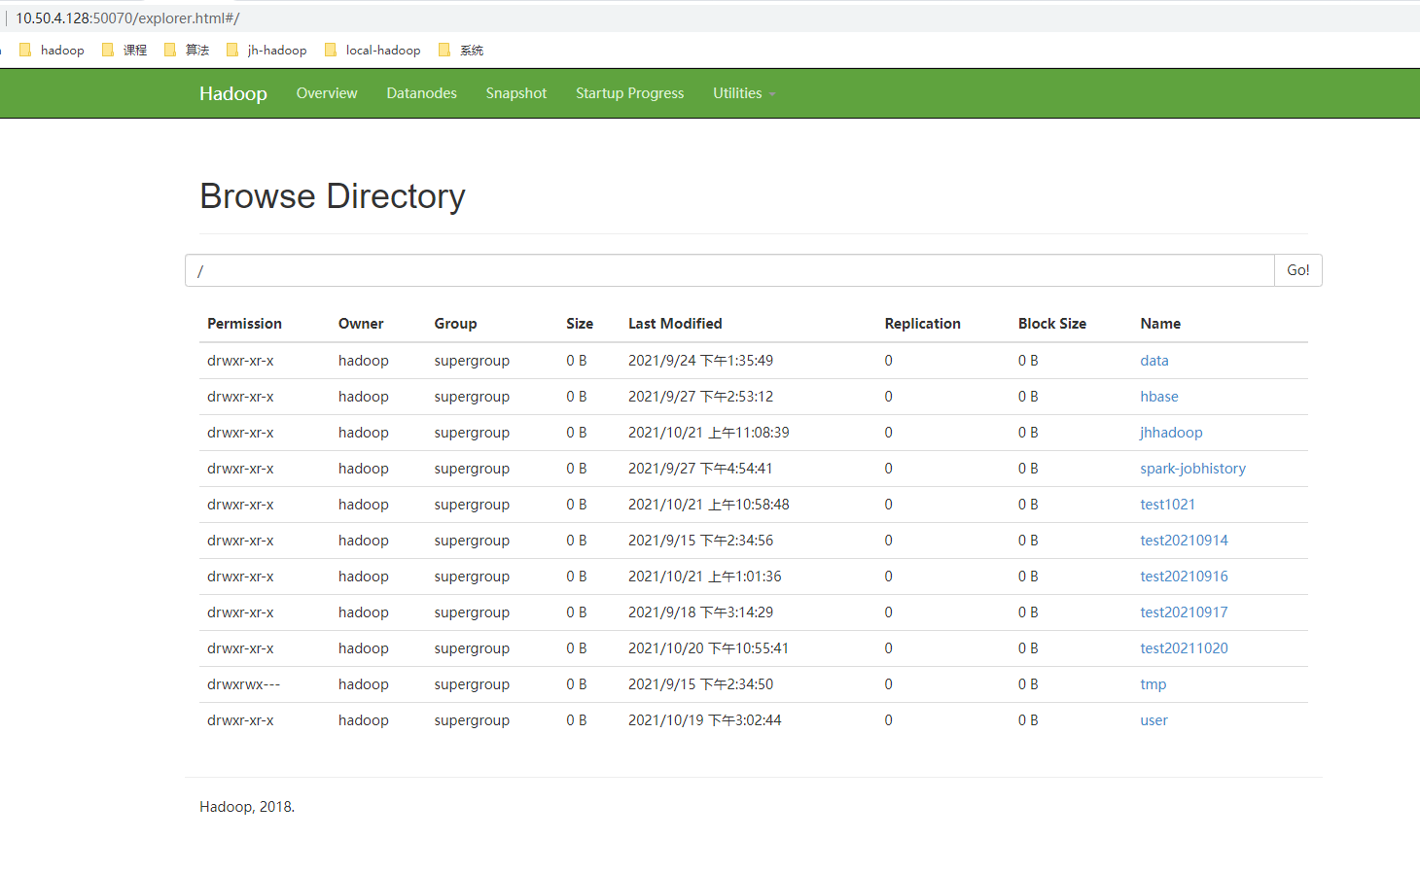Image resolution: width=1420 pixels, height=874 pixels.
Task: Click the Group column header
Action: 455,324
